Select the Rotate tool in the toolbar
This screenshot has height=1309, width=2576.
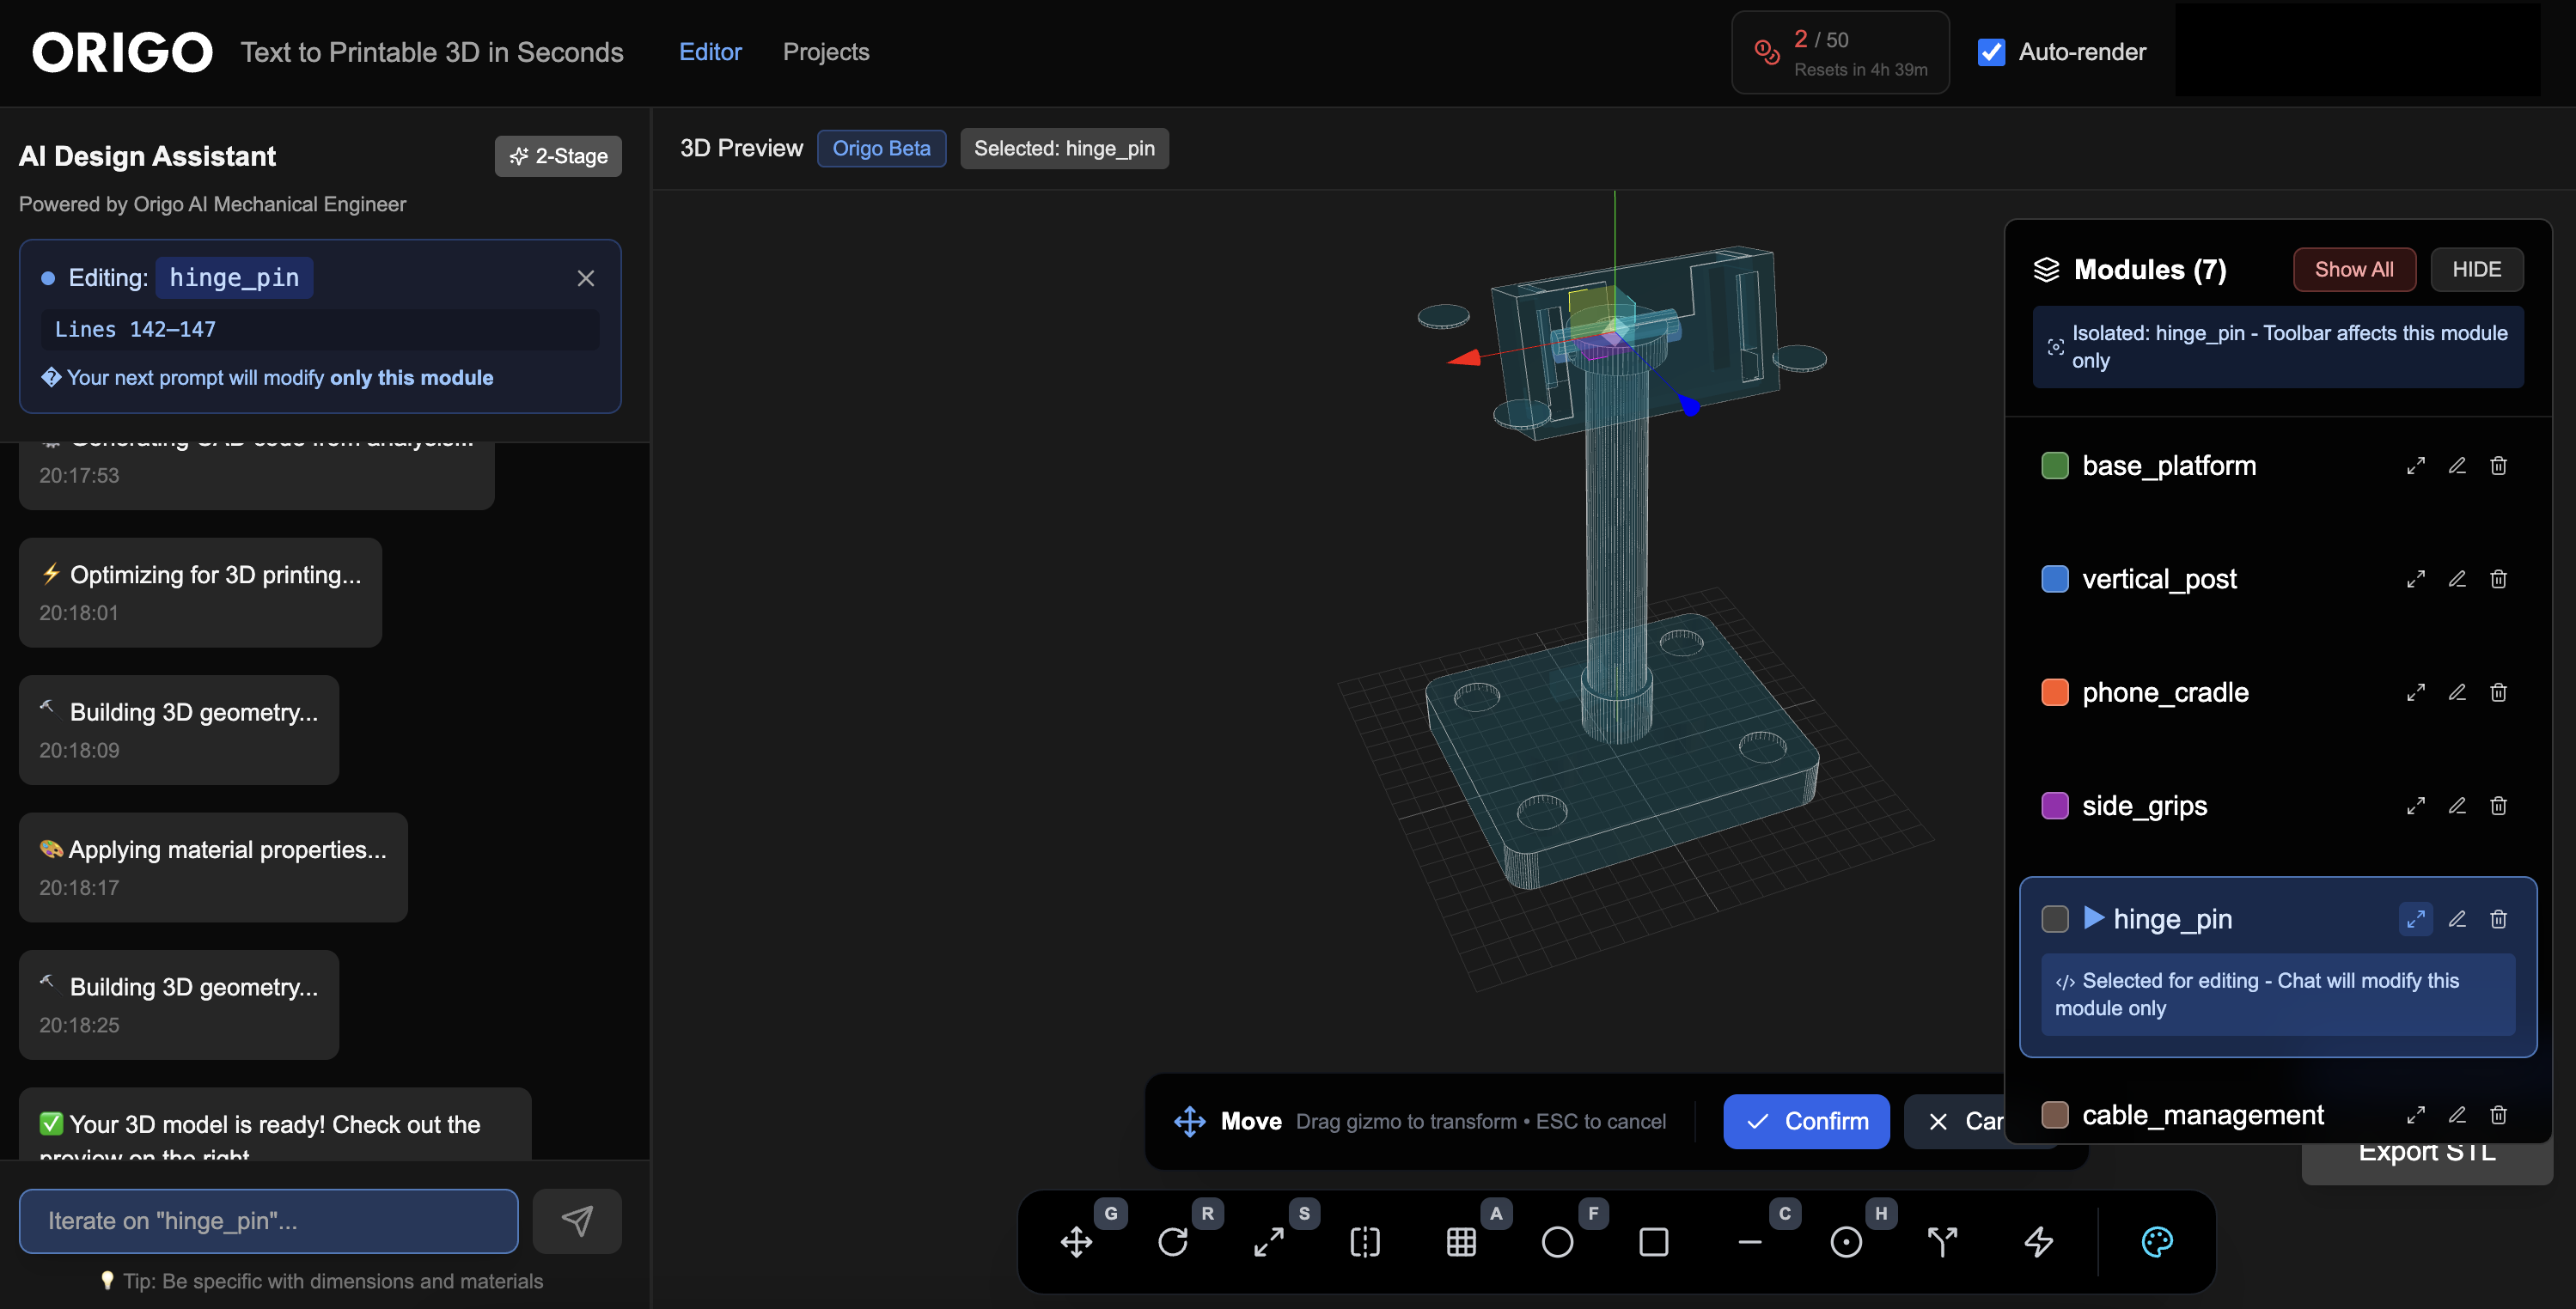point(1175,1242)
